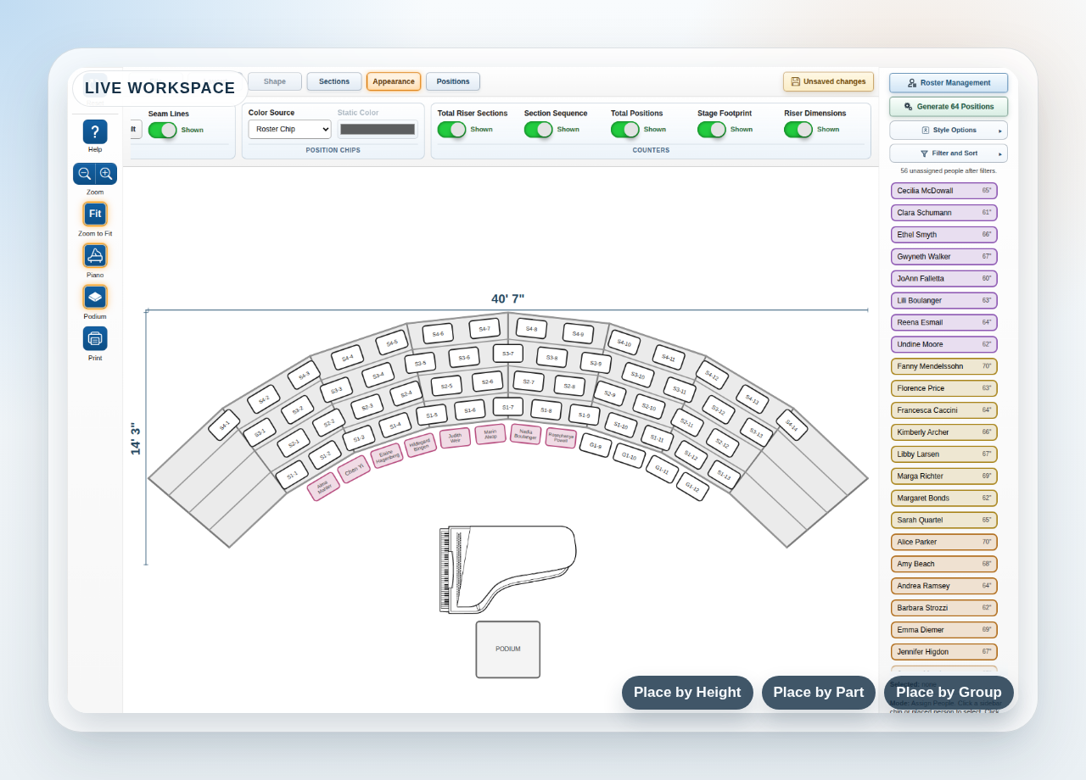The image size is (1086, 780).
Task: Select Jennifer Higdon in roster list
Action: [x=944, y=652]
